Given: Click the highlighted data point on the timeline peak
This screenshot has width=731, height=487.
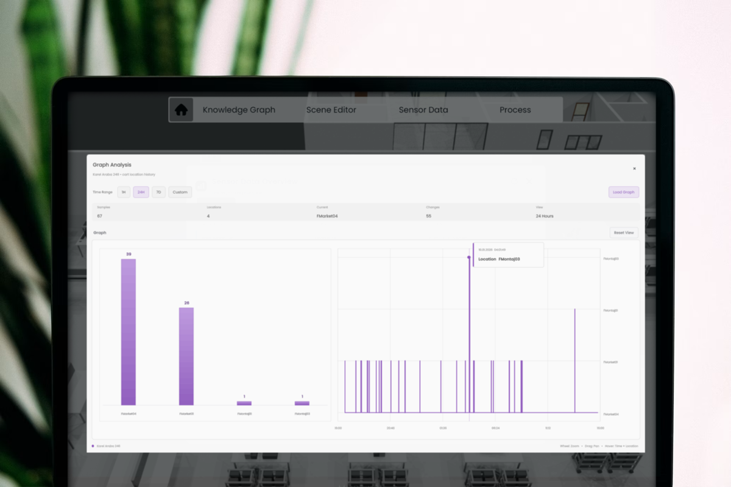Looking at the screenshot, I should 469,258.
